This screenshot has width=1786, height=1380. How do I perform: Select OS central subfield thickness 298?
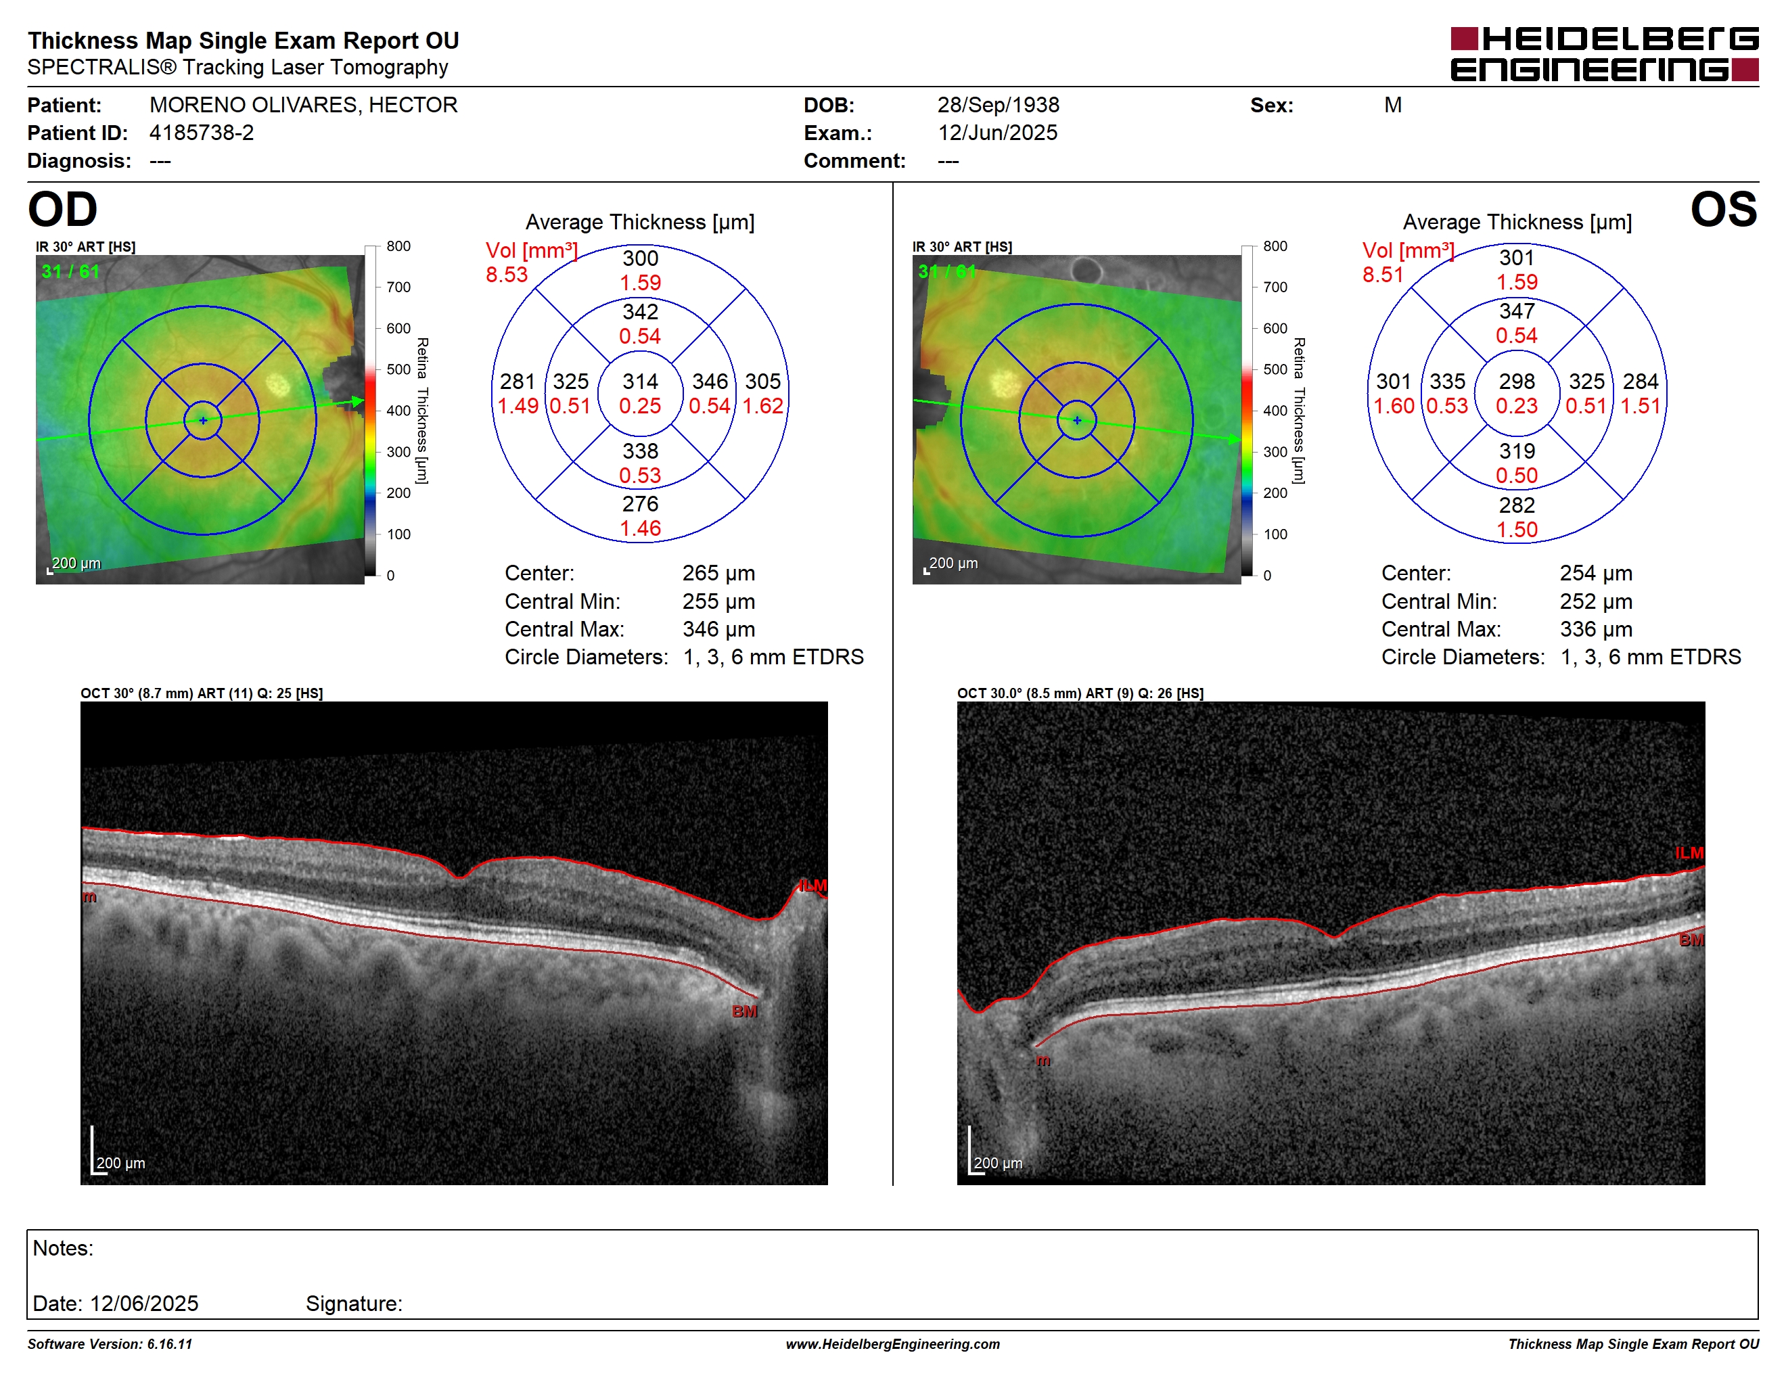1516,381
